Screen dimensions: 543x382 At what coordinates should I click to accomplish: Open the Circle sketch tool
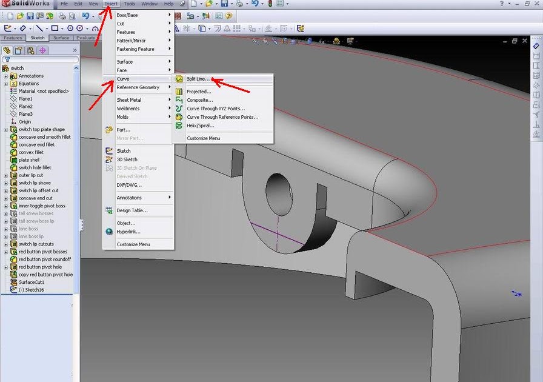tap(79, 28)
